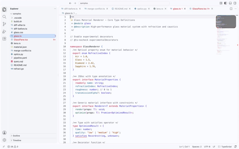Screen dimensions: 239x149
Task: Open the Source Control view
Action: coord(4,24)
